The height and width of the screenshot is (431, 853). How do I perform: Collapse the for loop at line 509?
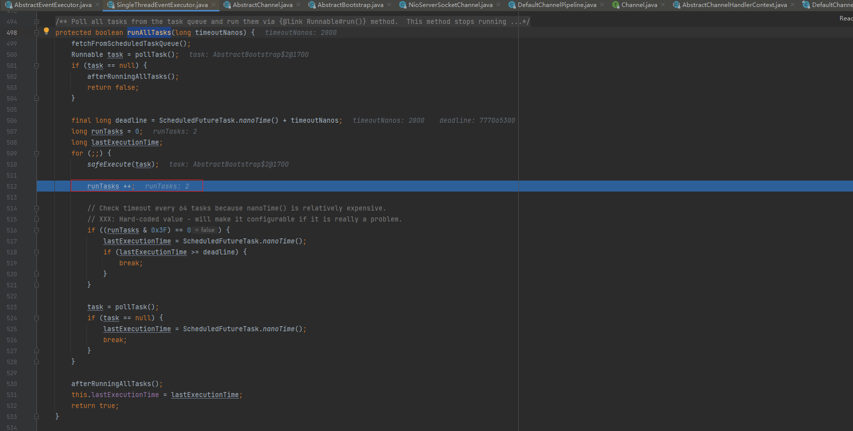(36, 154)
